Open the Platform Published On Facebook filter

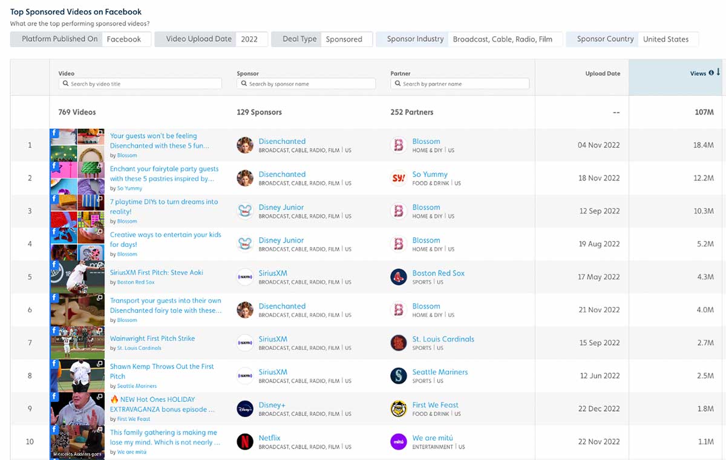pyautogui.click(x=124, y=39)
